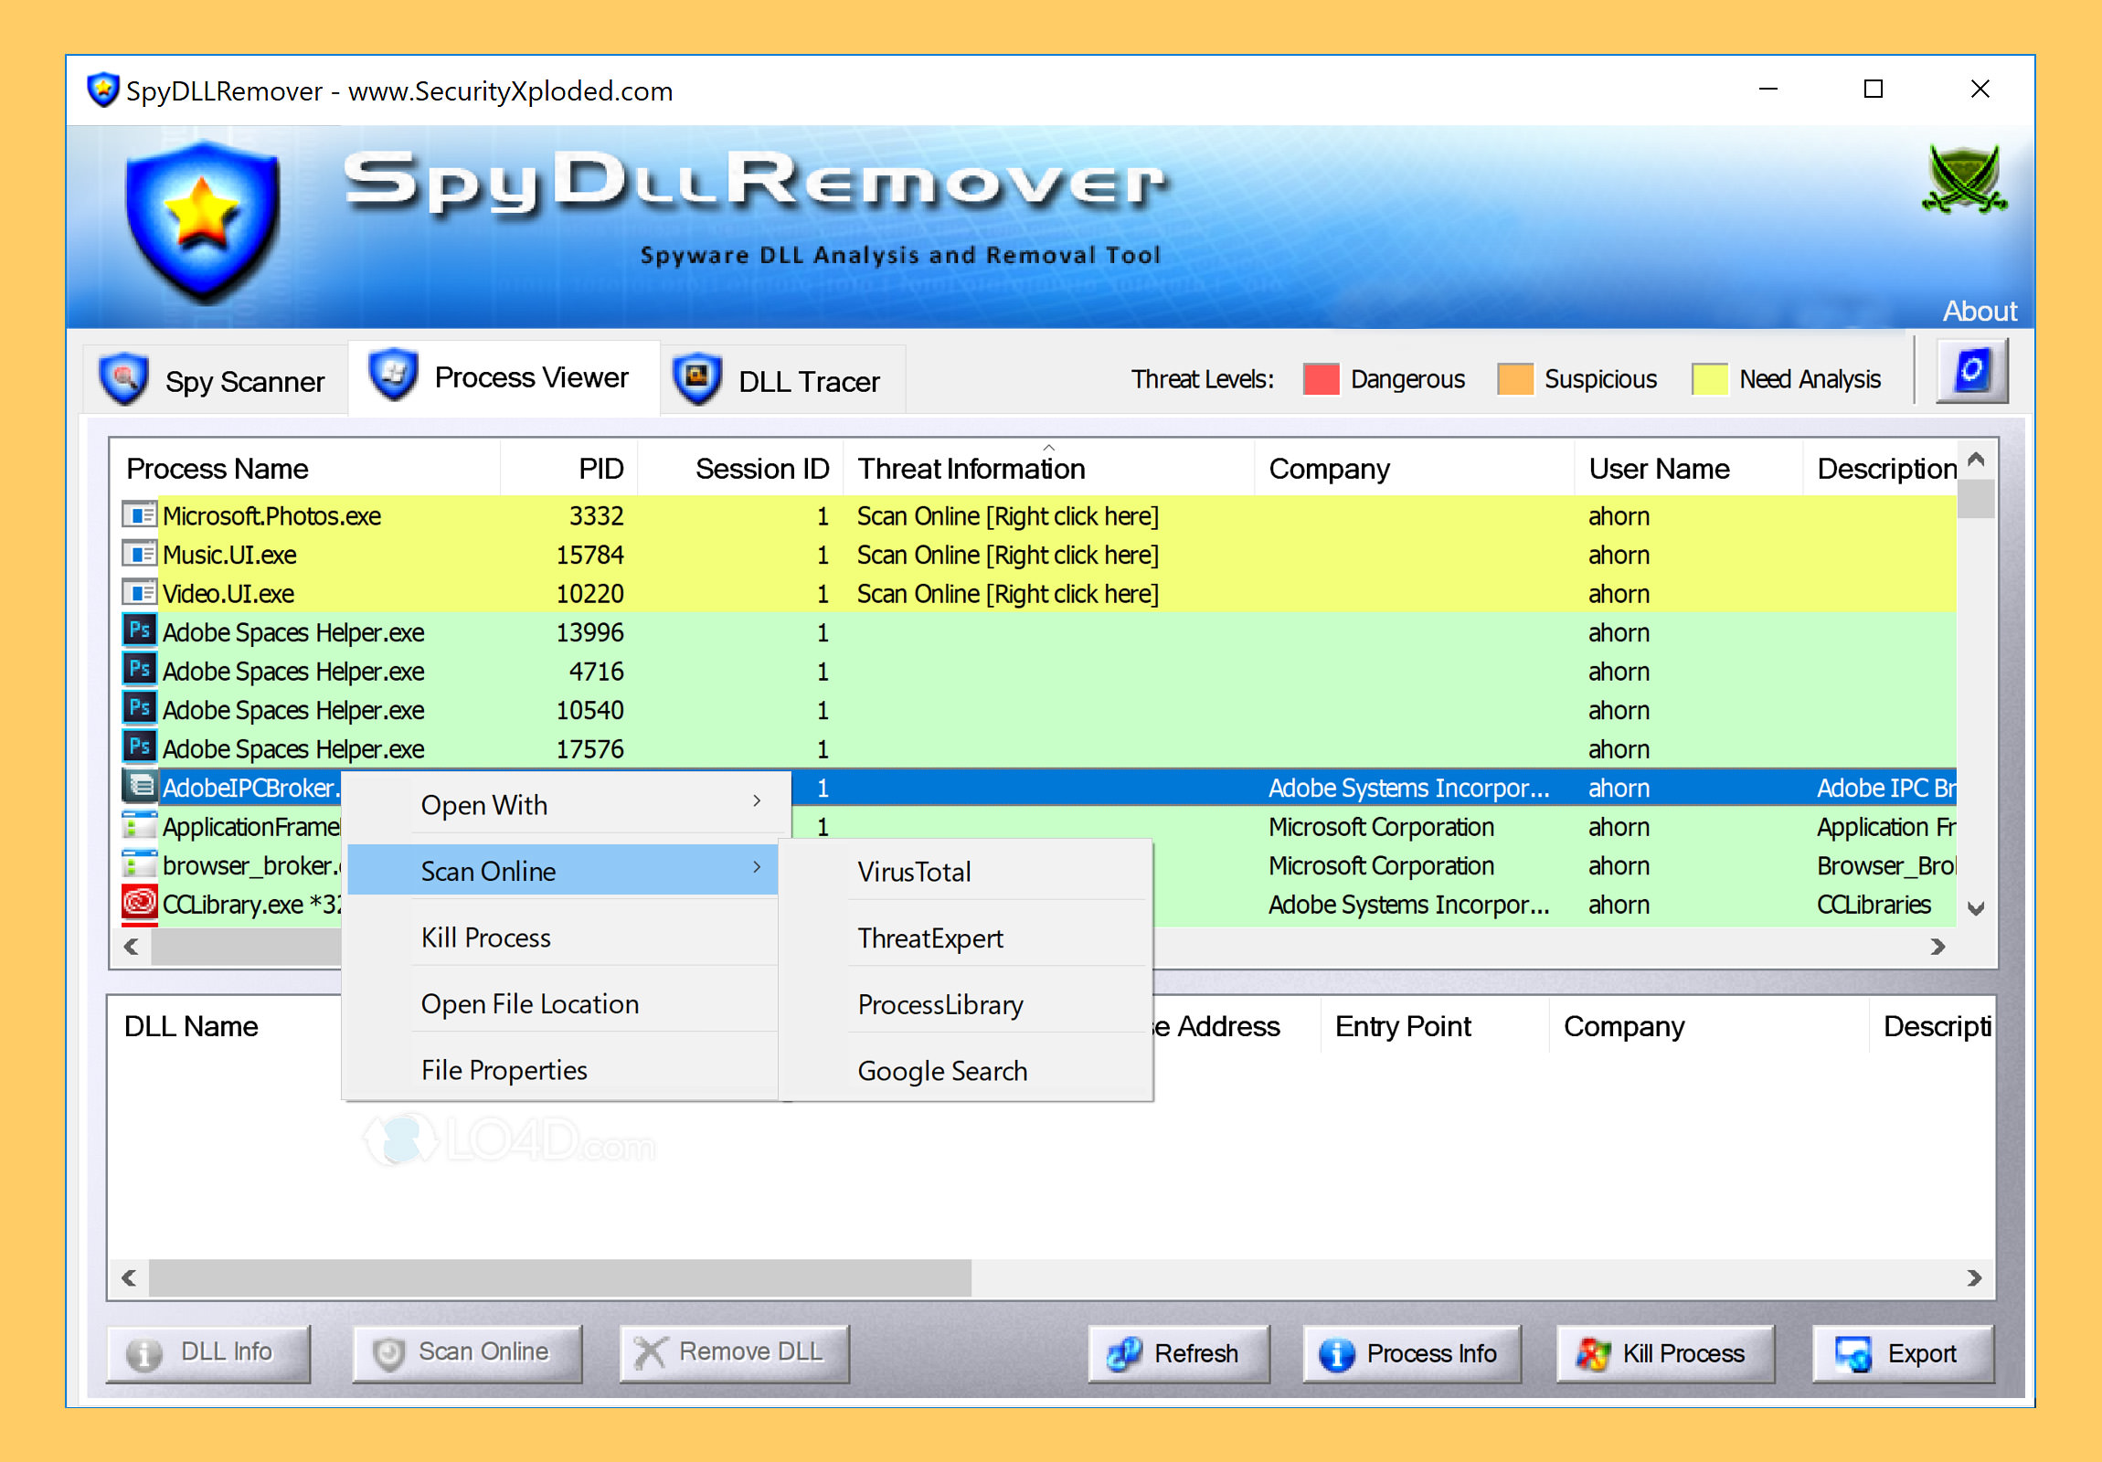Click the Video.UI.exe process icon
Image resolution: width=2102 pixels, height=1462 pixels.
point(139,592)
